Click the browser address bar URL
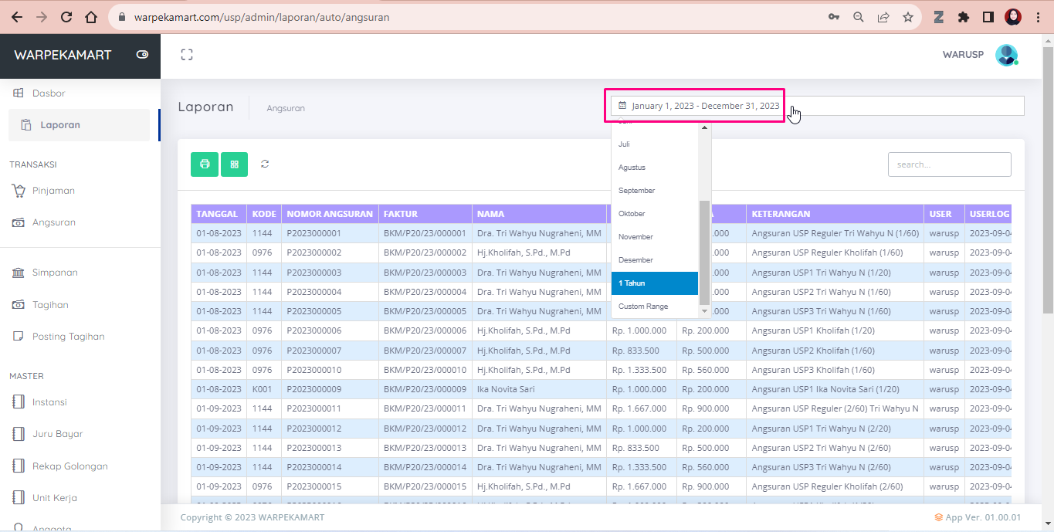Viewport: 1054px width, 532px height. [262, 17]
